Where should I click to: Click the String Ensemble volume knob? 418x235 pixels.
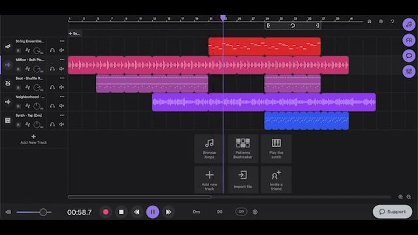pyautogui.click(x=38, y=50)
